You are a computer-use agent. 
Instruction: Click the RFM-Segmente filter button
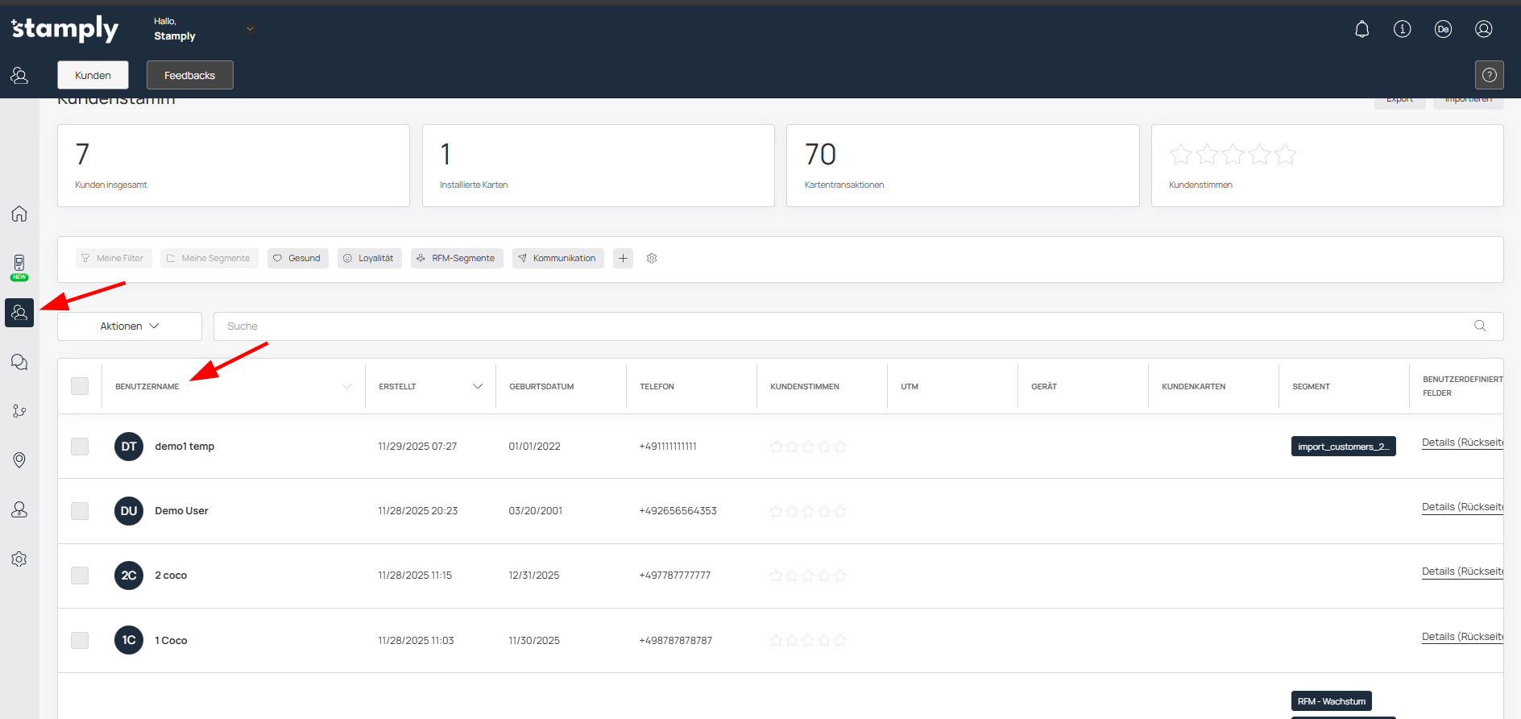tap(457, 259)
